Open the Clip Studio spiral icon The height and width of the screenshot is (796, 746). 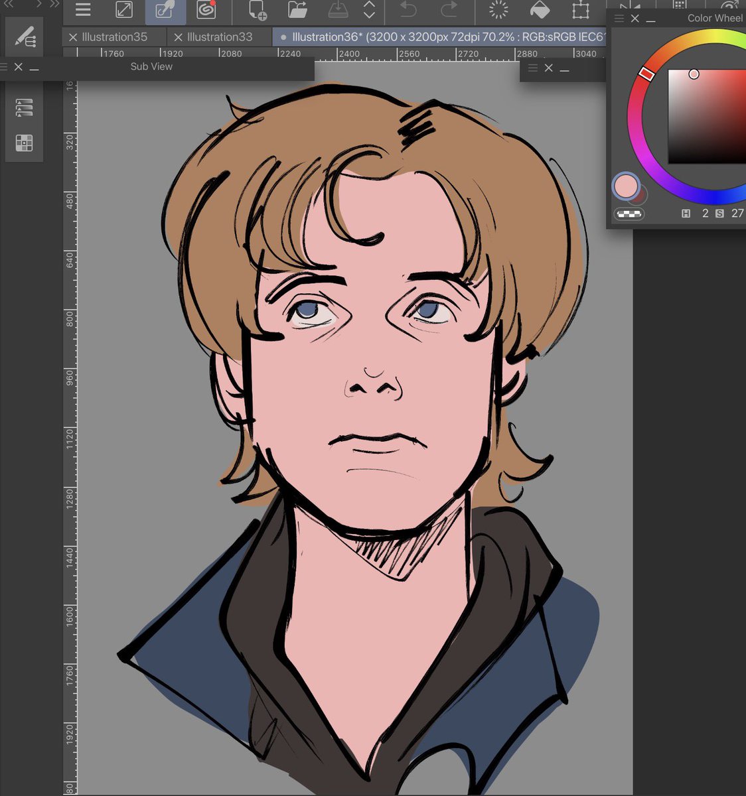pos(206,10)
